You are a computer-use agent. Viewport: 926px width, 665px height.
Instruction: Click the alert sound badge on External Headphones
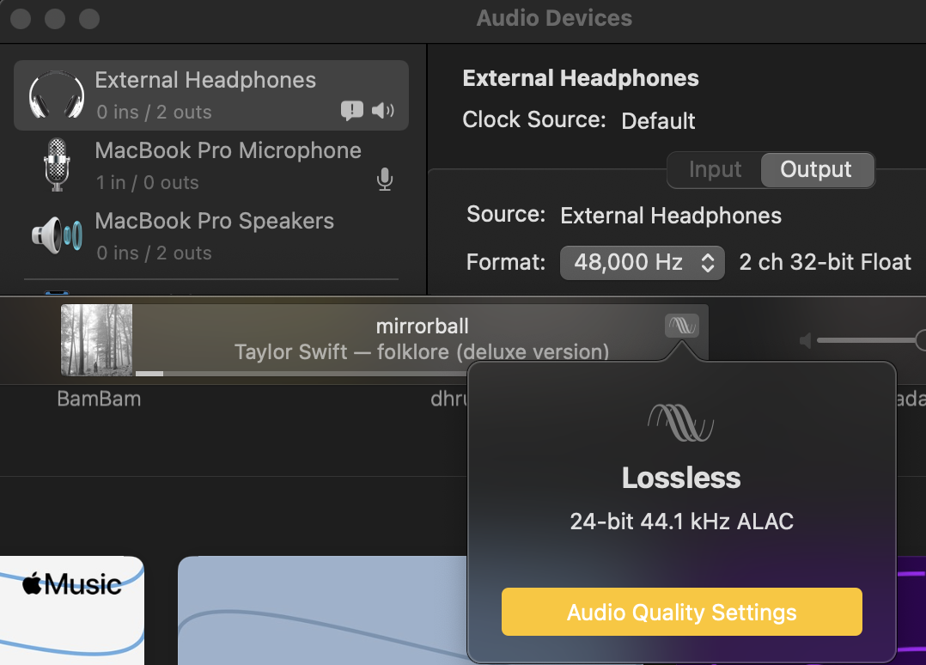coord(352,111)
